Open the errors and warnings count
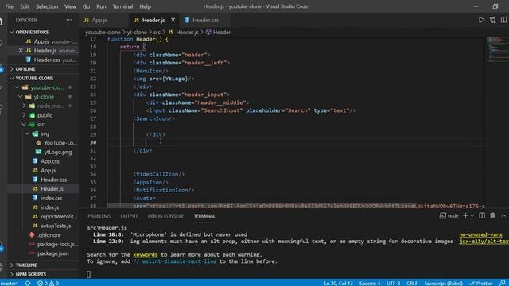This screenshot has height=286, width=509. coord(48,283)
